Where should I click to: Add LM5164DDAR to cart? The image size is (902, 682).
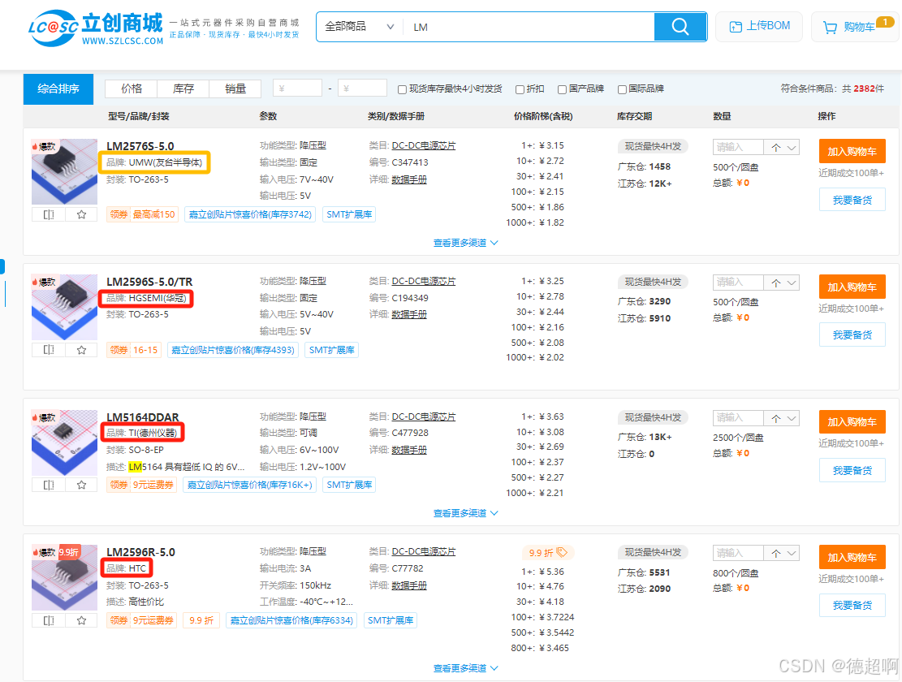(x=852, y=422)
